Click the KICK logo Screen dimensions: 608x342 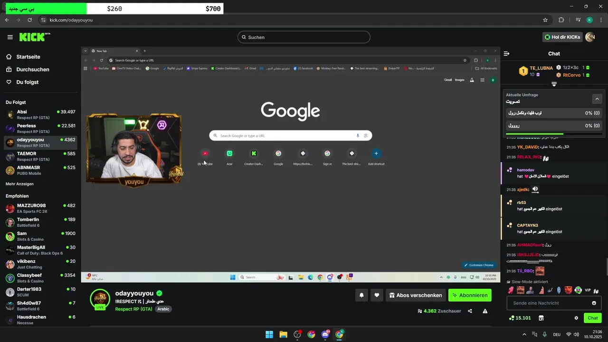(35, 37)
